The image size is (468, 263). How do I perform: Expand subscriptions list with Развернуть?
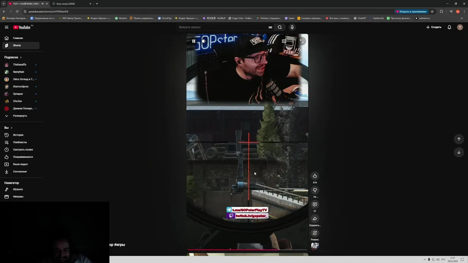[x=20, y=116]
